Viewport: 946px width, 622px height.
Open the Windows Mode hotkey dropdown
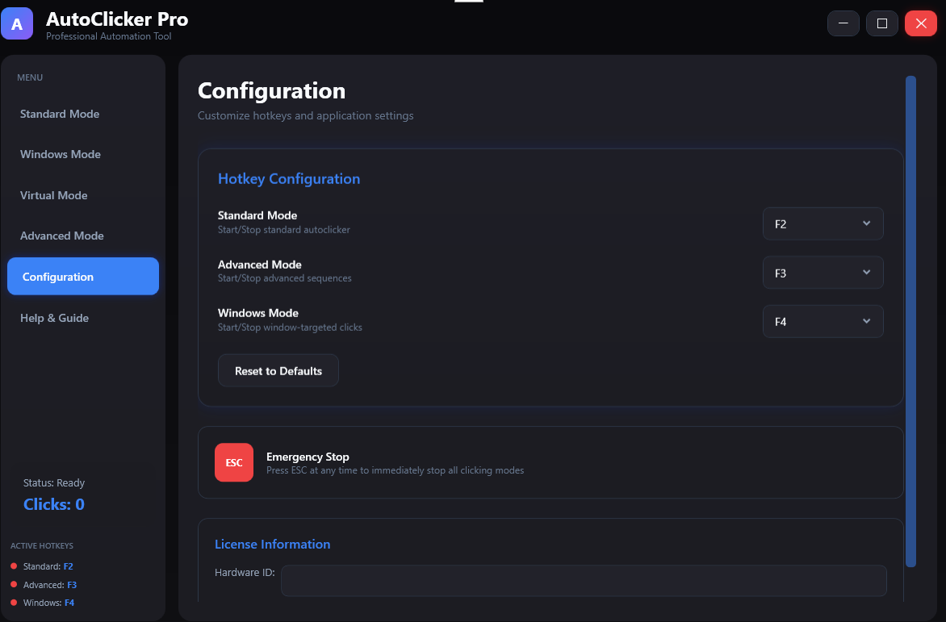pyautogui.click(x=823, y=321)
